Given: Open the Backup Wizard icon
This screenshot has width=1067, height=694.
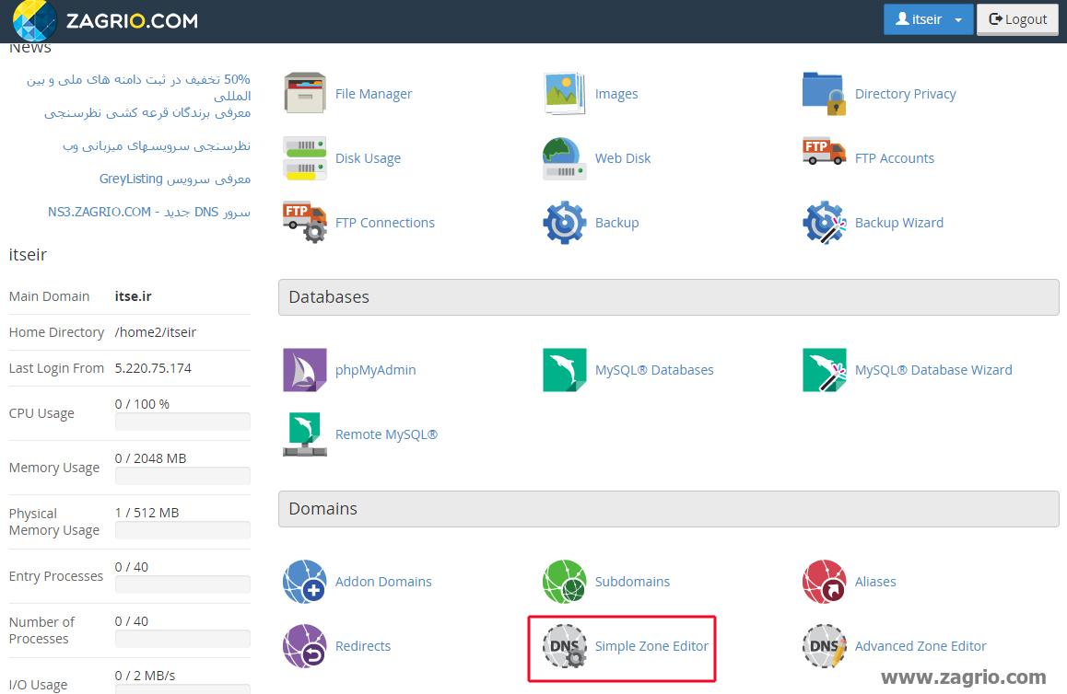Looking at the screenshot, I should [824, 222].
